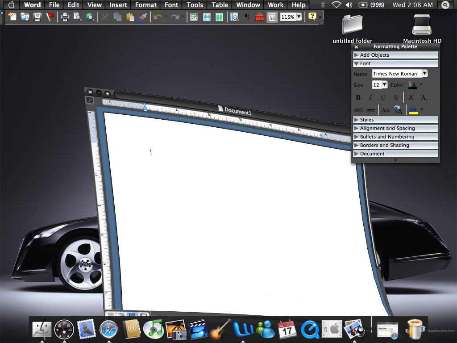This screenshot has height=343, width=457.
Task: Toggle Underline in Formatting Palette
Action: coord(383,98)
